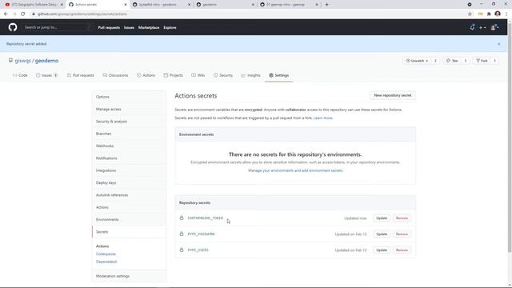Click the browser forward arrow
The height and width of the screenshot is (288, 512).
(14, 14)
